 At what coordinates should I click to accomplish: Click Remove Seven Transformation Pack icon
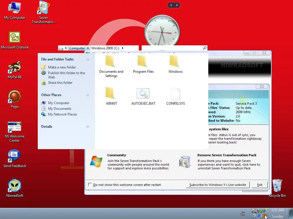pyautogui.click(x=185, y=161)
